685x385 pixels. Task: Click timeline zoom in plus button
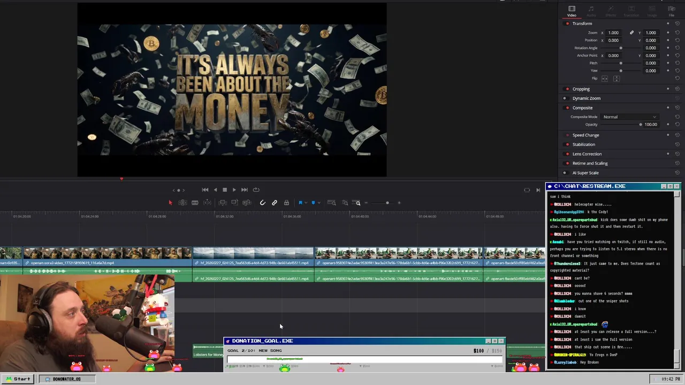pos(399,203)
